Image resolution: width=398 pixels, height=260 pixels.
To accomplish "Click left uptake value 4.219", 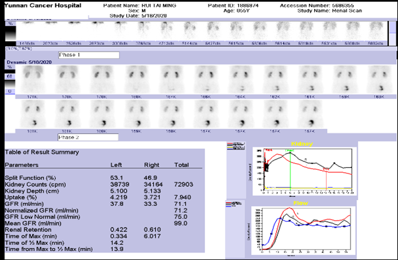I will click(x=119, y=197).
